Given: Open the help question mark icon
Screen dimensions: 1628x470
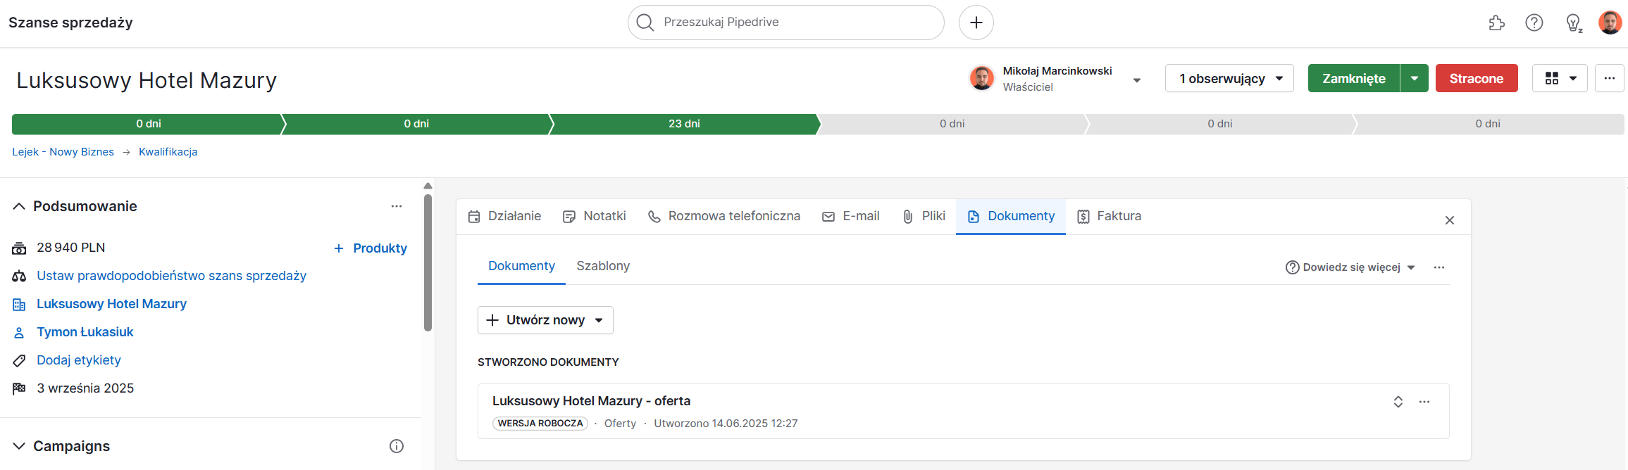Looking at the screenshot, I should pos(1534,23).
